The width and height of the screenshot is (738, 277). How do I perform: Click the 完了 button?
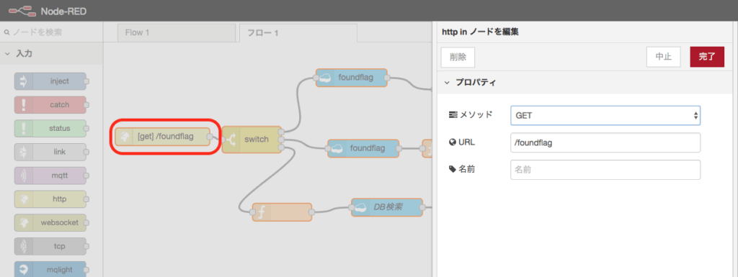click(707, 57)
